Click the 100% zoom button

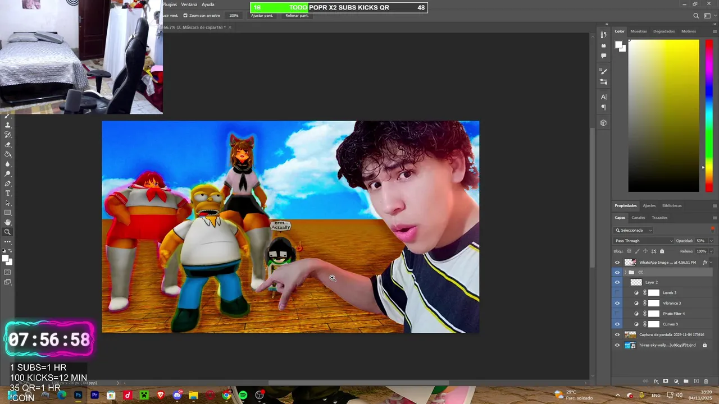[x=234, y=16]
